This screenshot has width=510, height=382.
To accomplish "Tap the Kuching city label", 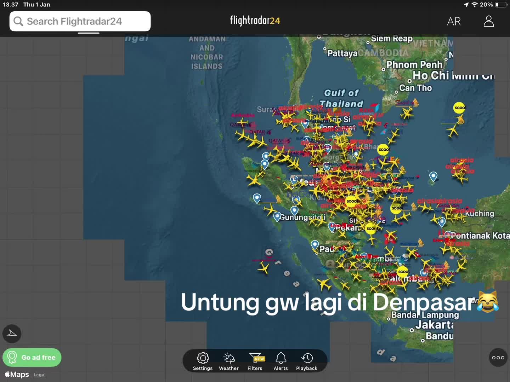I will tap(480, 213).
